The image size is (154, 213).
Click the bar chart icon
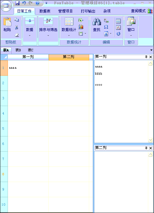[x=81, y=27]
